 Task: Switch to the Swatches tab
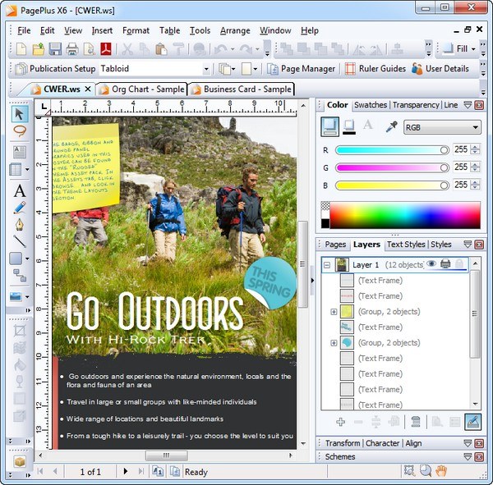pyautogui.click(x=370, y=105)
